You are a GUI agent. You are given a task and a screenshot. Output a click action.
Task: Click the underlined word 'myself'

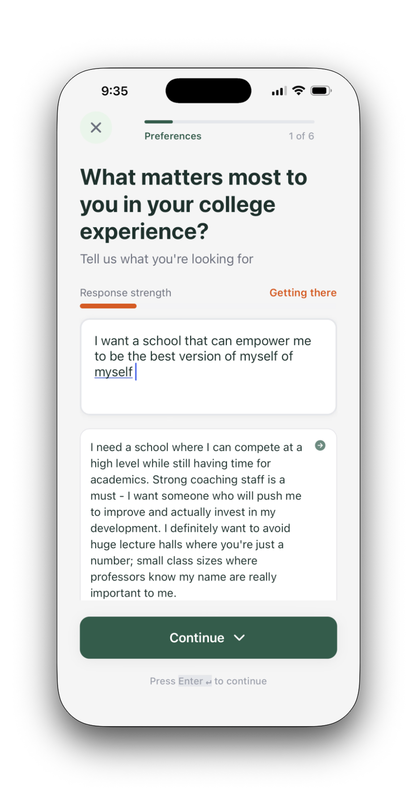tap(113, 372)
